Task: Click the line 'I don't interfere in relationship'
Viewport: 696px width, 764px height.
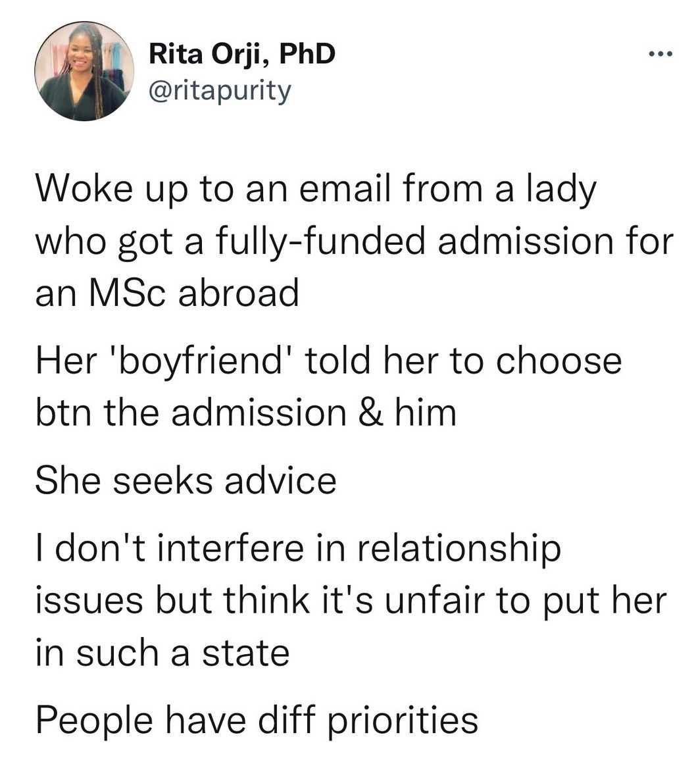Action: (298, 549)
